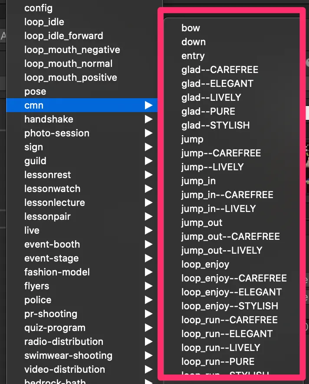Image resolution: width=309 pixels, height=384 pixels.
Task: Pick the entry menu item
Action: pos(193,56)
